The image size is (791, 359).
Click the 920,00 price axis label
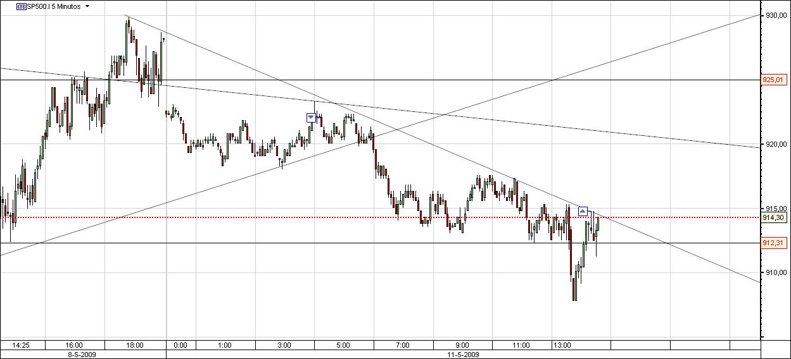click(x=775, y=144)
